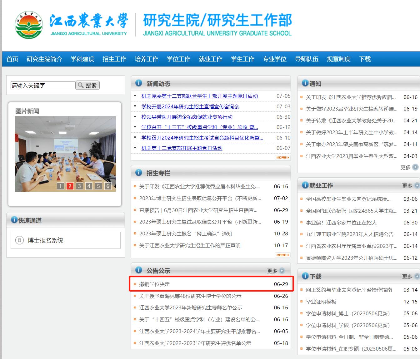Select 首页 in the navigation bar
The height and width of the screenshot is (359, 420).
(12, 59)
